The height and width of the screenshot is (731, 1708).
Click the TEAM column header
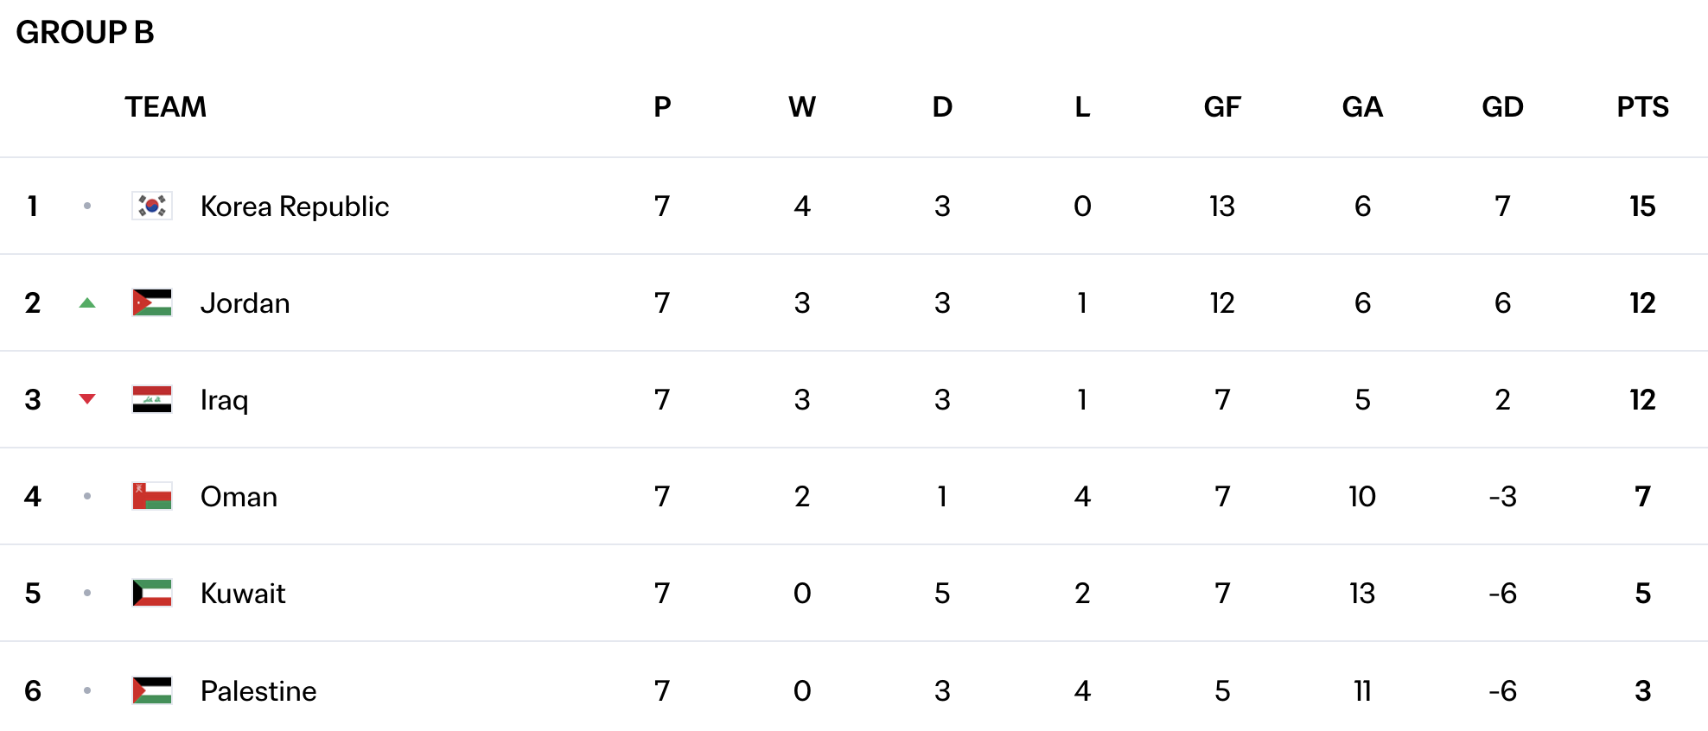pos(166,107)
